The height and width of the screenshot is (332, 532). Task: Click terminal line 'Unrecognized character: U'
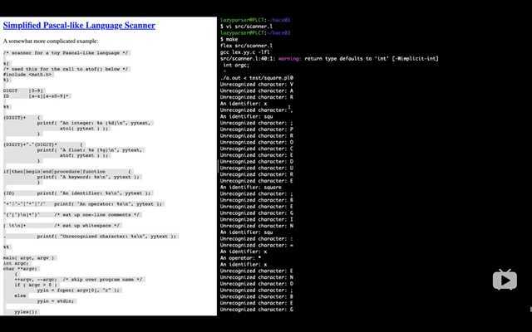pyautogui.click(x=257, y=168)
